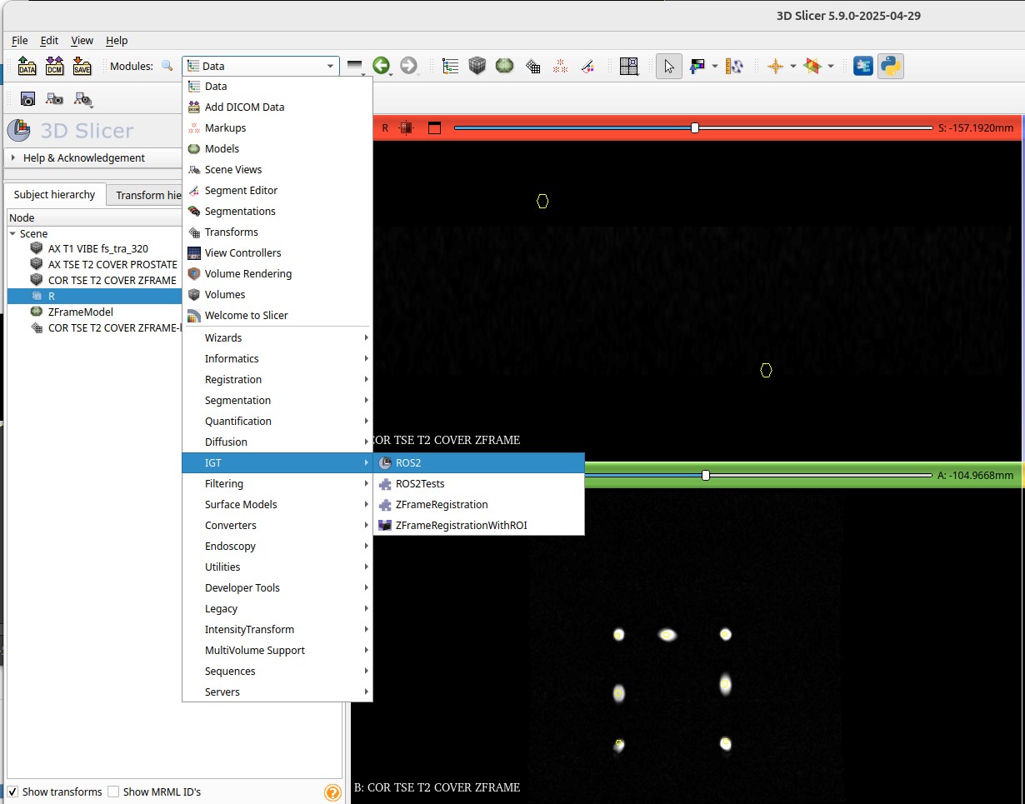Select Segment Editor in modules list
This screenshot has height=804, width=1025.
(x=277, y=190)
